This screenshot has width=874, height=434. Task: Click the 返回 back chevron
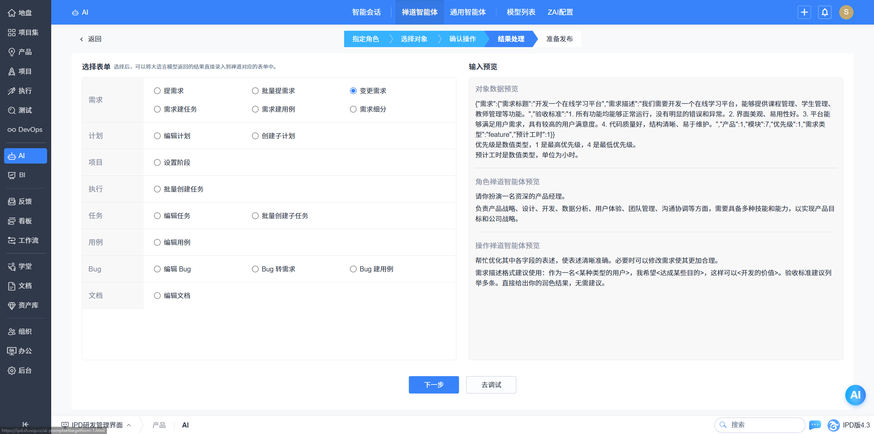tap(82, 39)
